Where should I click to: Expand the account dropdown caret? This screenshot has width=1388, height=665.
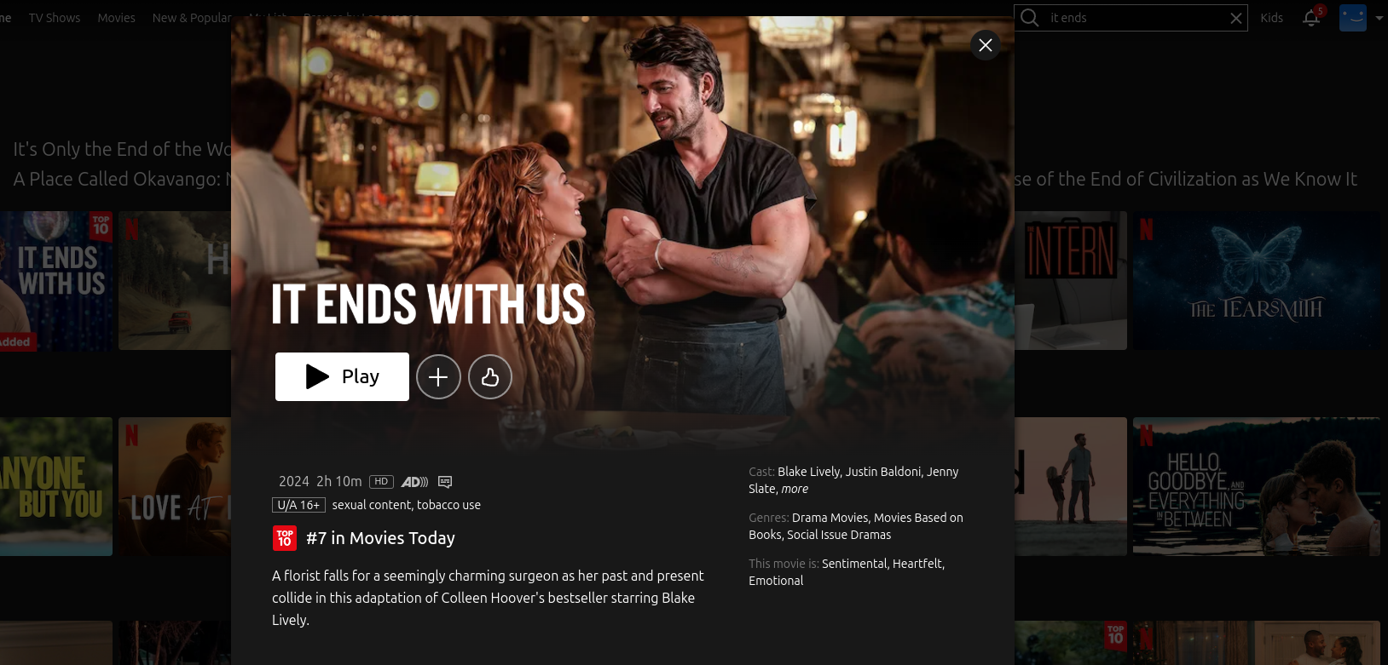(x=1379, y=18)
